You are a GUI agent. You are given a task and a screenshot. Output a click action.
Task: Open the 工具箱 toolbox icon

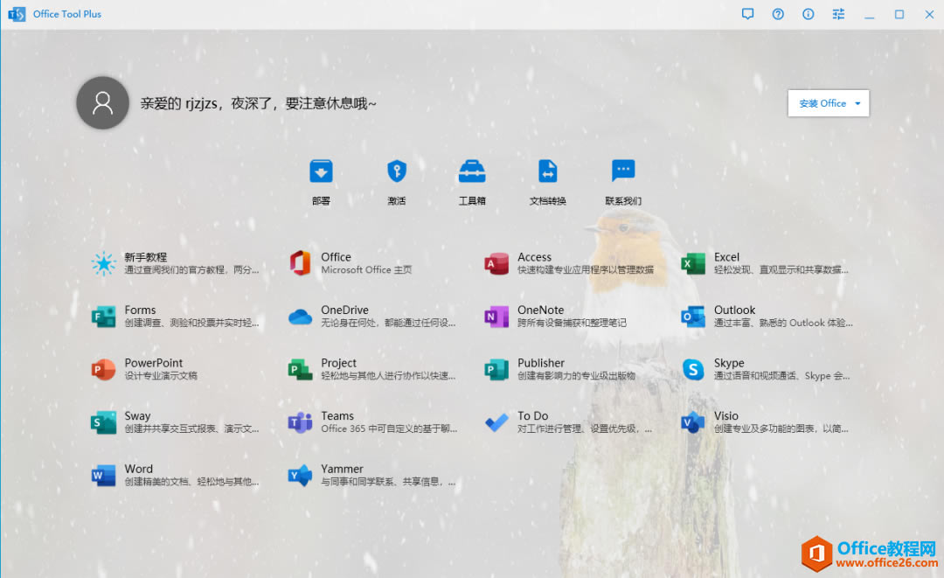(x=472, y=171)
